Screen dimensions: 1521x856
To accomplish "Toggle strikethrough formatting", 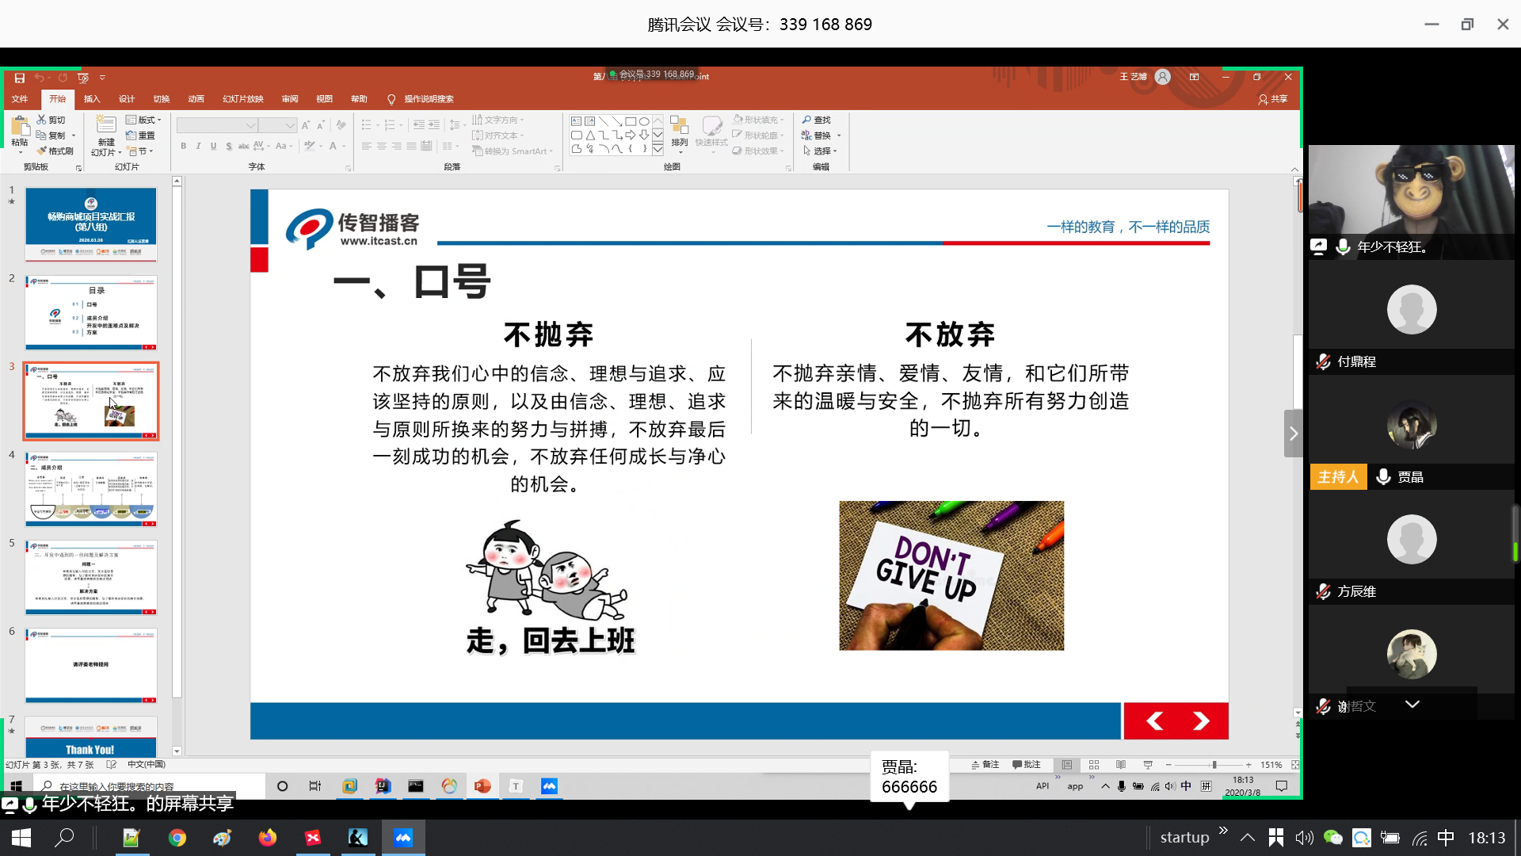I will tap(244, 147).
